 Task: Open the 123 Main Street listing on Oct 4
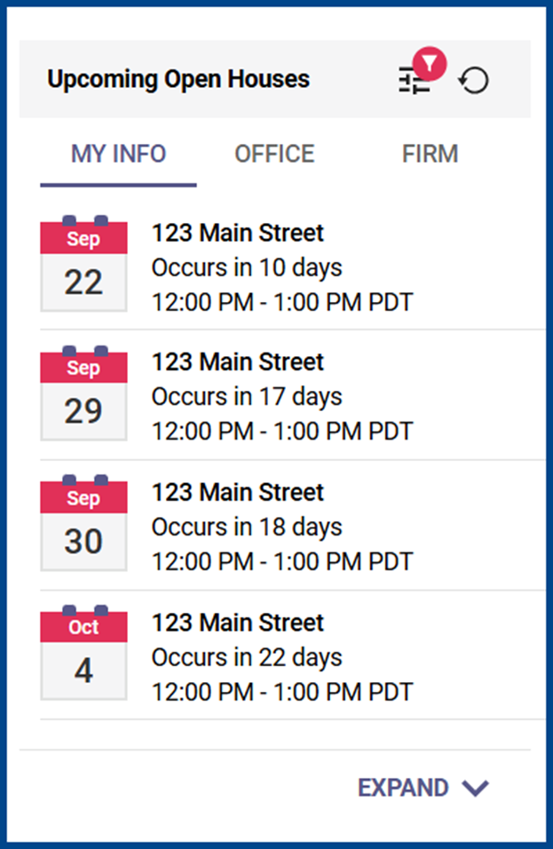coord(238,623)
